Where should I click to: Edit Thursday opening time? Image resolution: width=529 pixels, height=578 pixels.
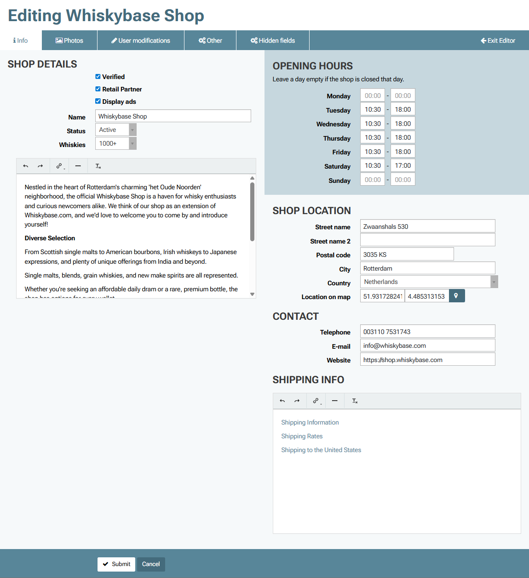[x=373, y=137]
